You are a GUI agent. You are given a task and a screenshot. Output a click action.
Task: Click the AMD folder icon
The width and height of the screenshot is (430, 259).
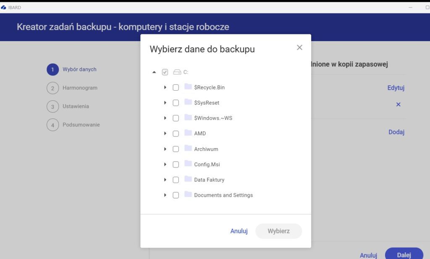coord(188,133)
